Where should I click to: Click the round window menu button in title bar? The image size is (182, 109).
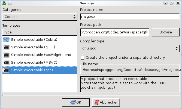click(10, 3)
